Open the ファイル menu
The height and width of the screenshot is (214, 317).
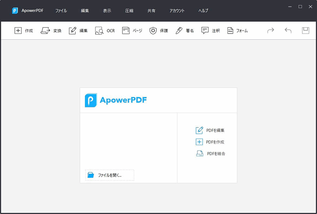click(x=61, y=11)
